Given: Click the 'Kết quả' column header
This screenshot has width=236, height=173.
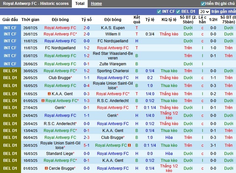Looking at the screenshot, I should [x=137, y=20].
